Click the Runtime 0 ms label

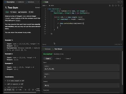[x=59, y=54]
